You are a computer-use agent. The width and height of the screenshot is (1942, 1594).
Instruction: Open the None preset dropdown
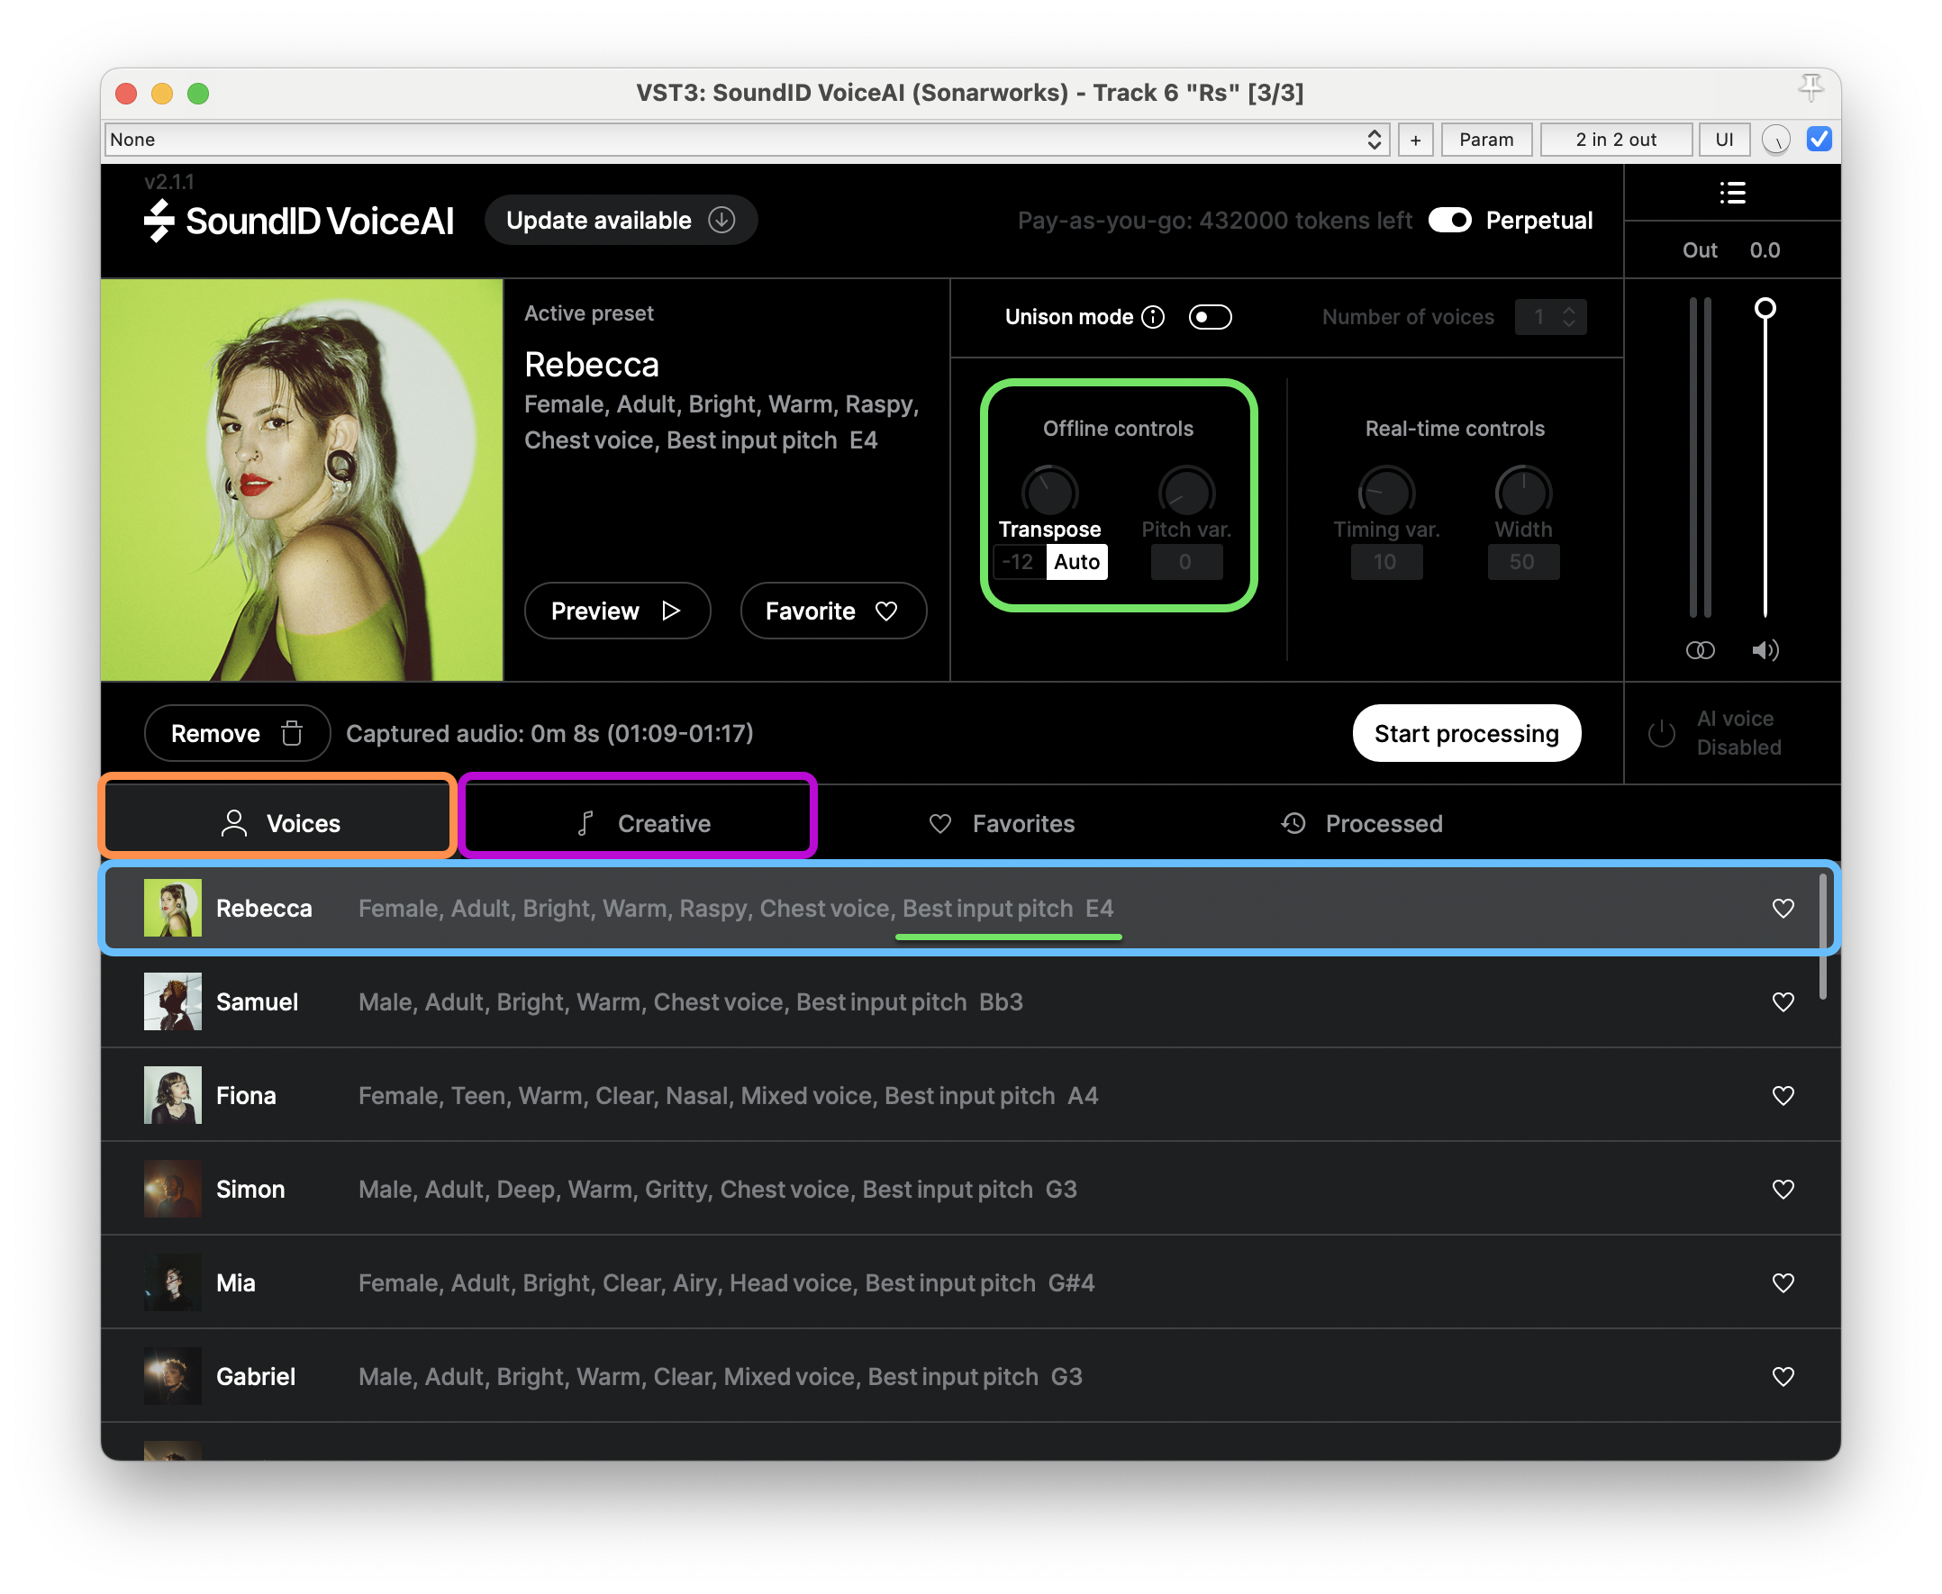[746, 140]
